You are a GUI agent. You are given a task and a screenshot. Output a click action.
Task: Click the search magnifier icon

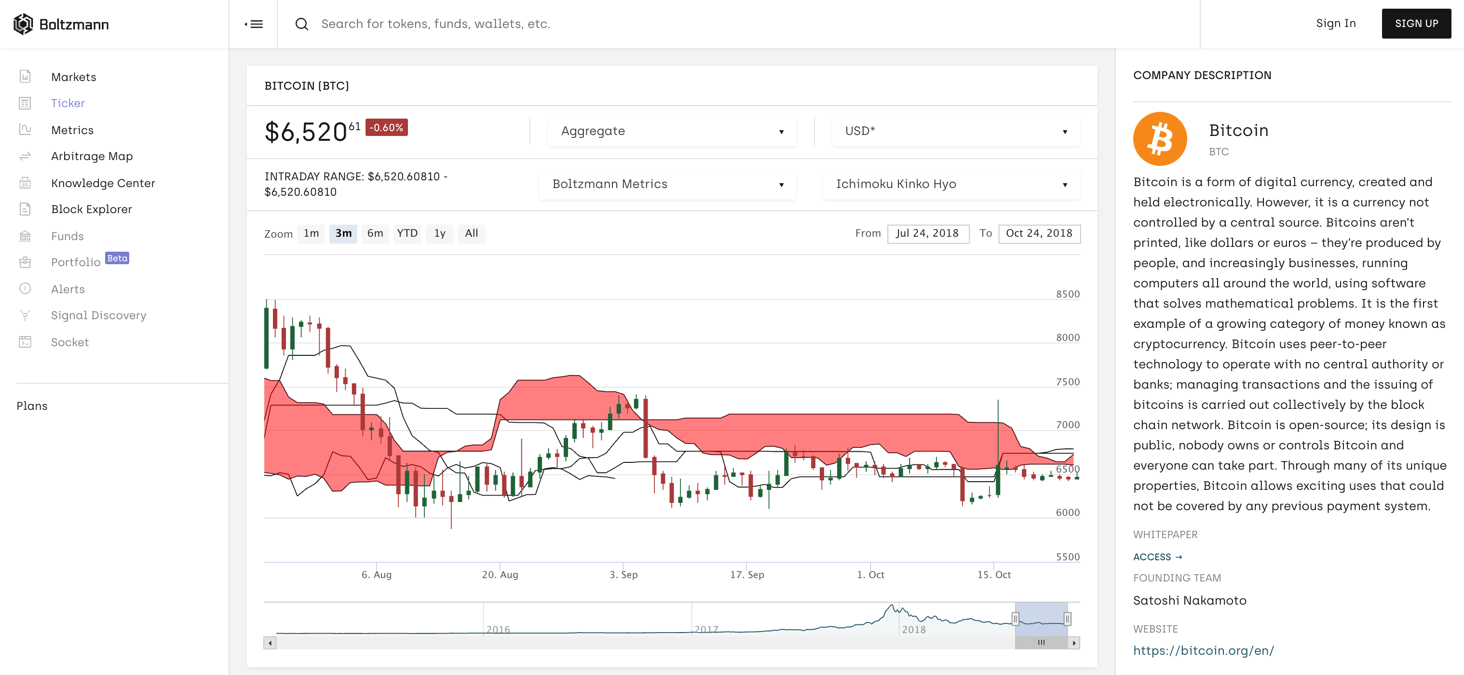pyautogui.click(x=301, y=24)
